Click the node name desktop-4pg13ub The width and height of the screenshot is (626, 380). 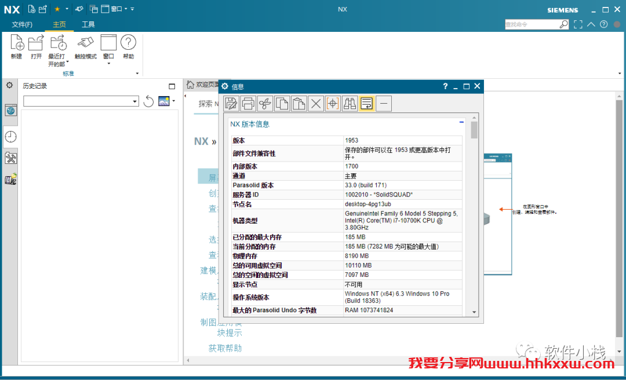coord(368,204)
